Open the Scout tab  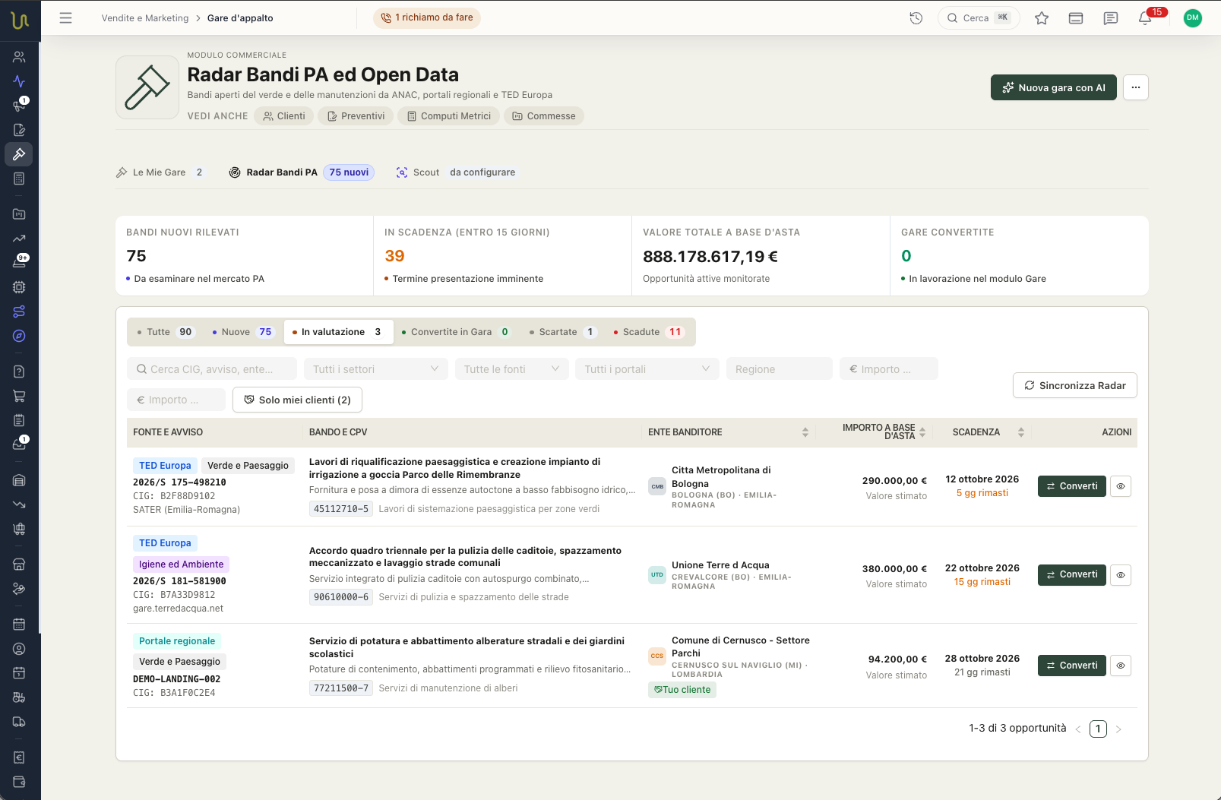(456, 172)
